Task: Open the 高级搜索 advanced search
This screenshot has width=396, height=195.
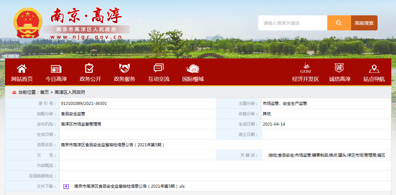Action: (x=364, y=23)
